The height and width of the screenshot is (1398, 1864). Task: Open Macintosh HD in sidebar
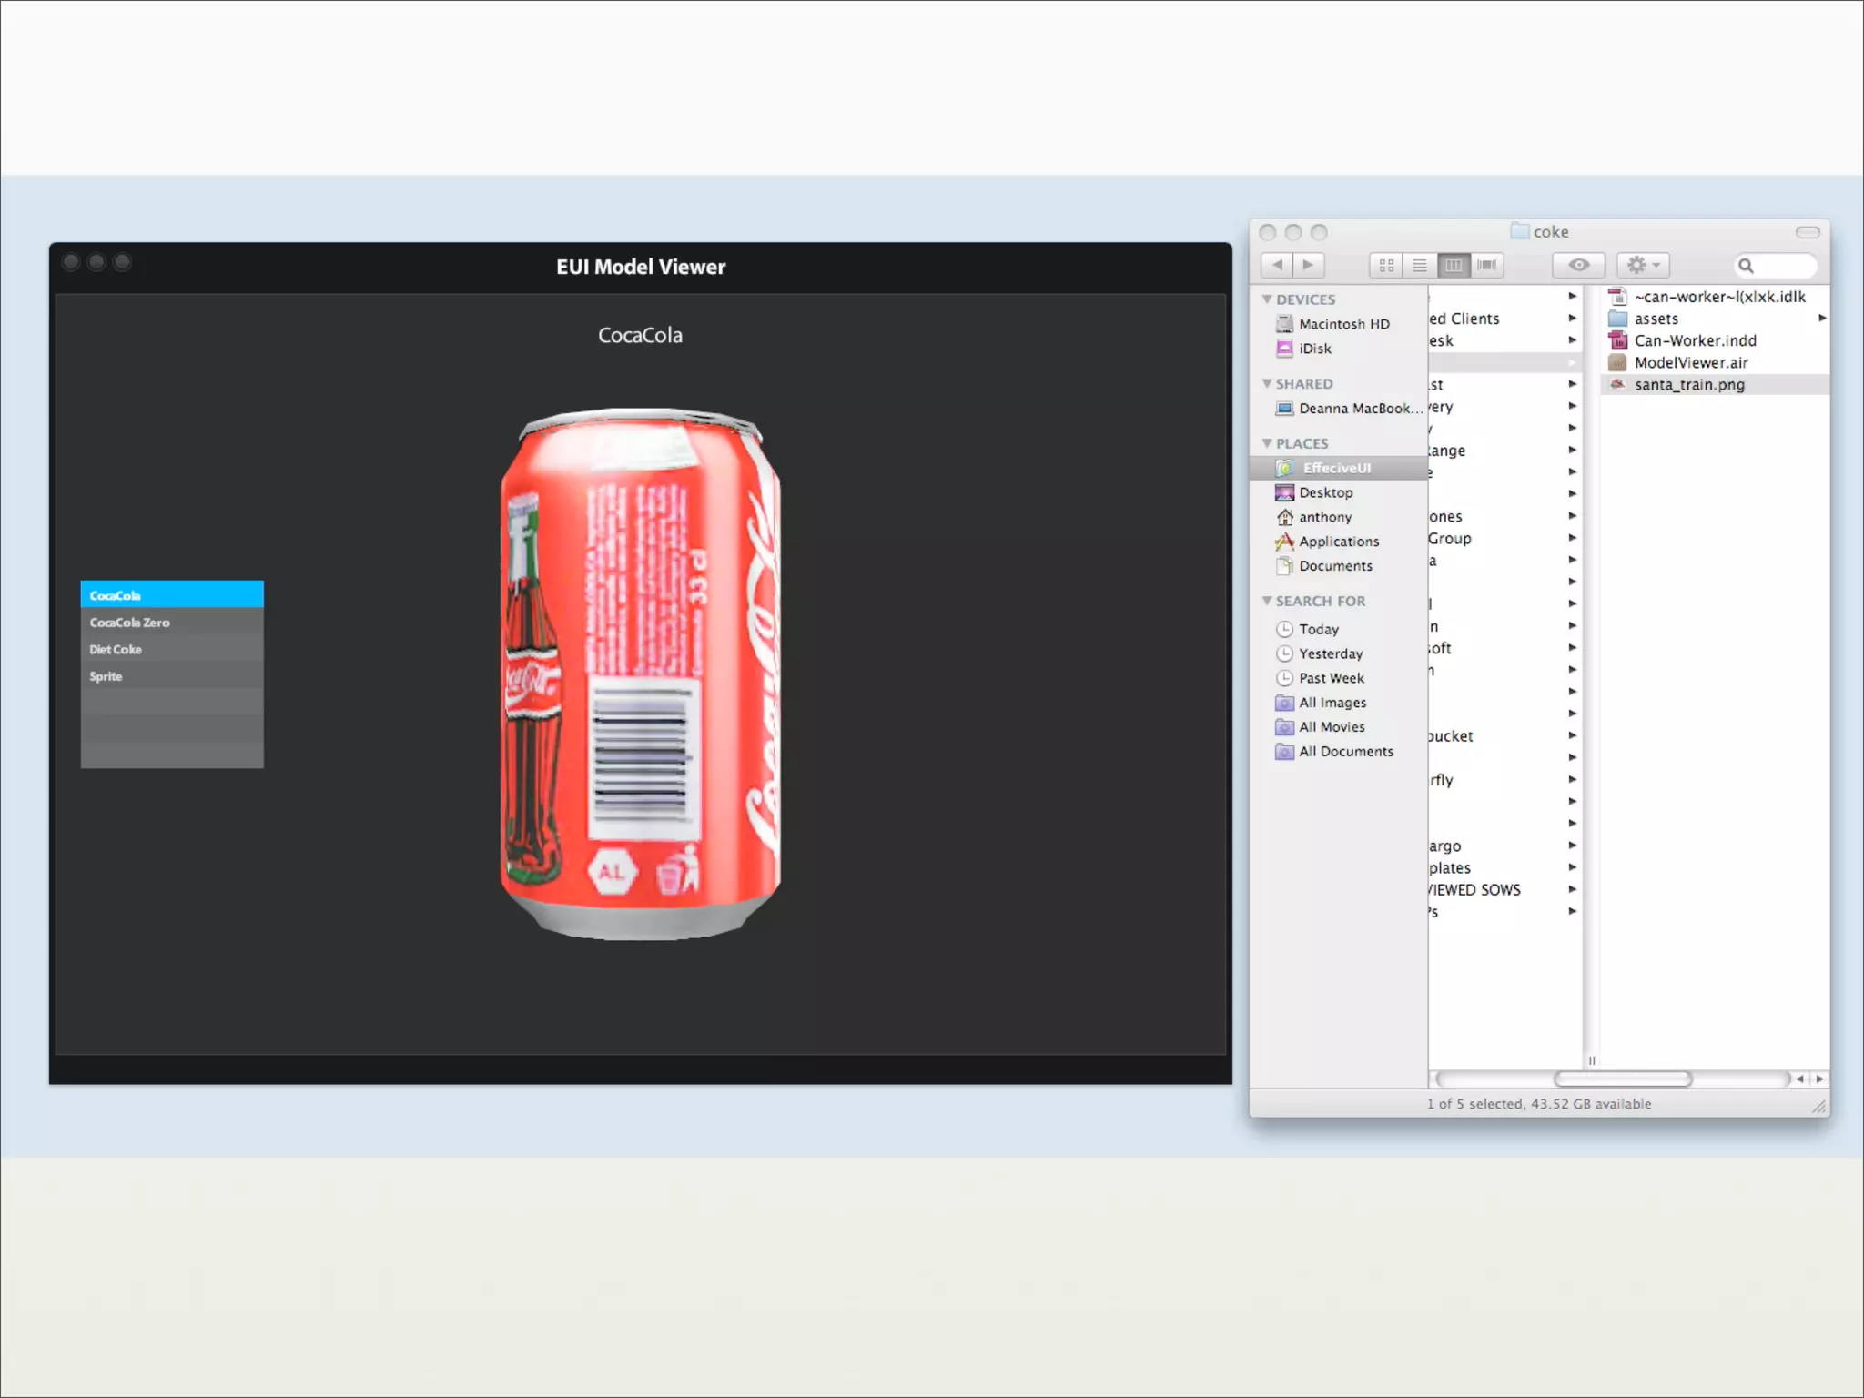click(x=1343, y=324)
